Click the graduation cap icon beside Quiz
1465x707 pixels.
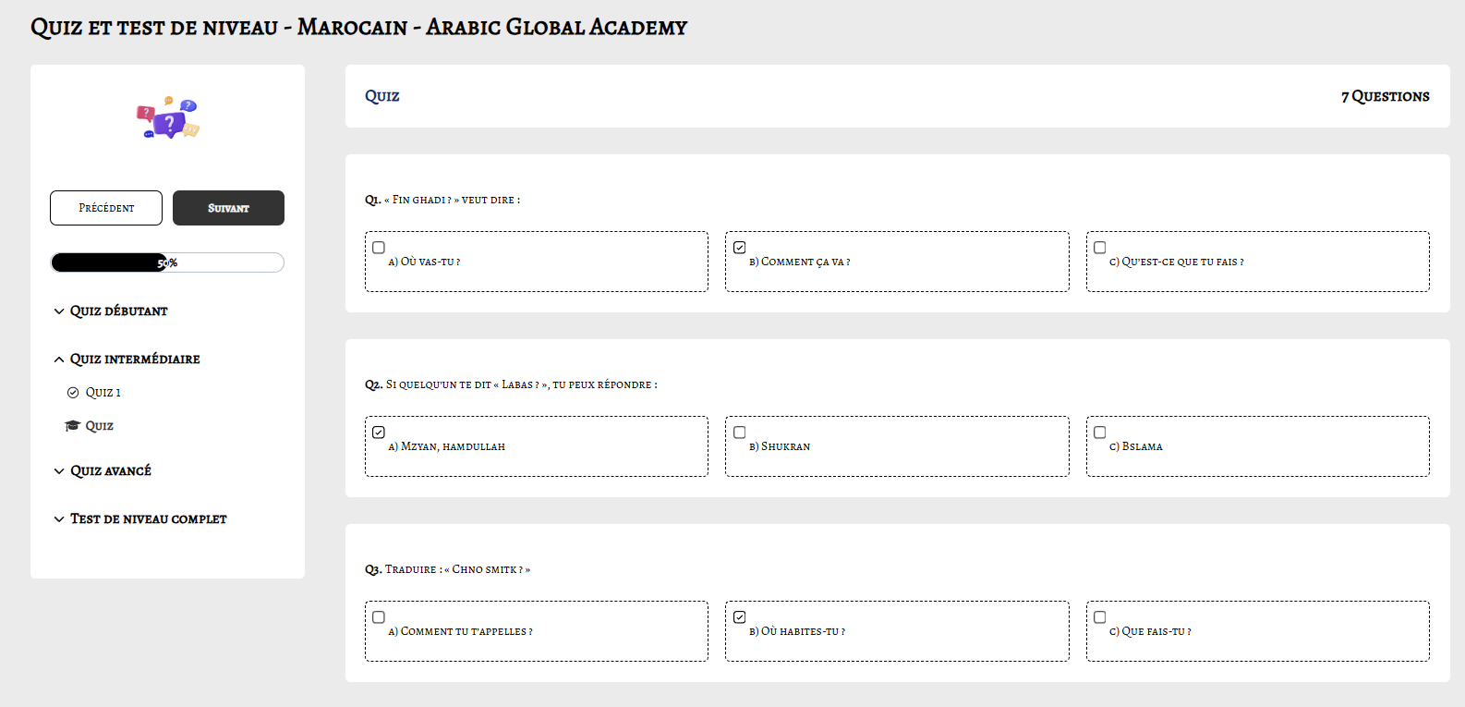[72, 426]
